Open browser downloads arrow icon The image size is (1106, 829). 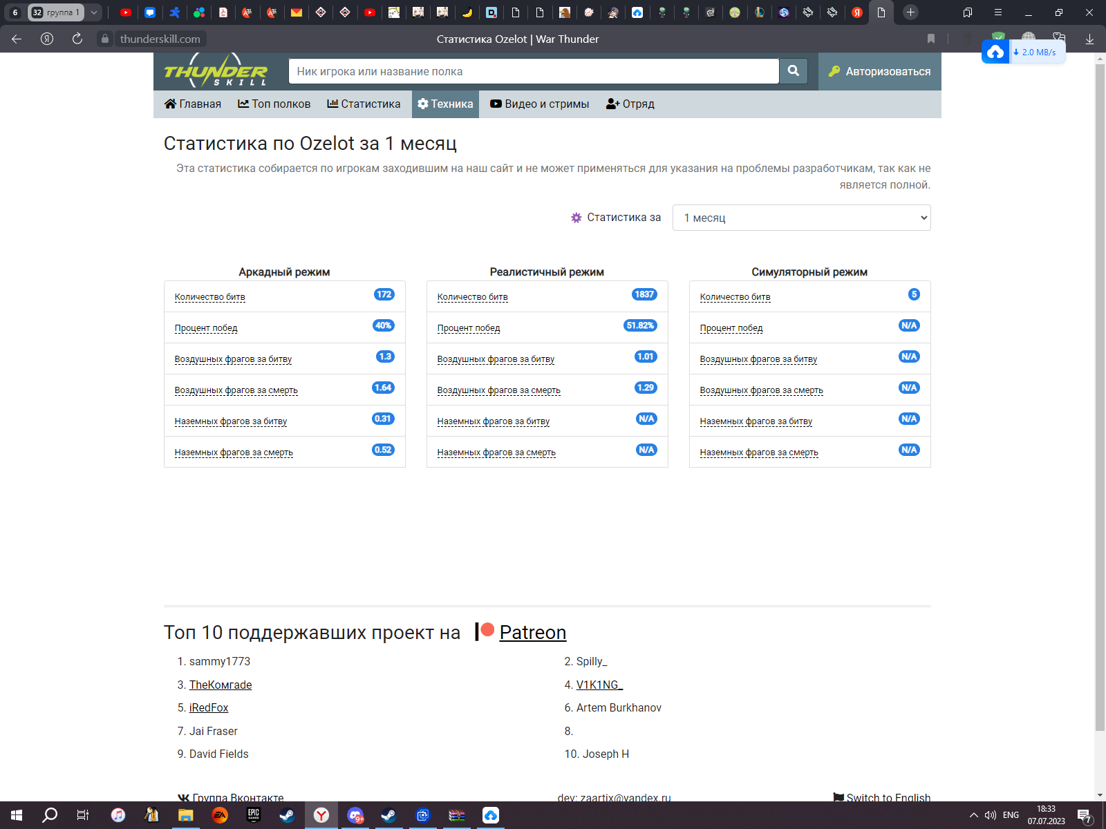tap(1089, 39)
